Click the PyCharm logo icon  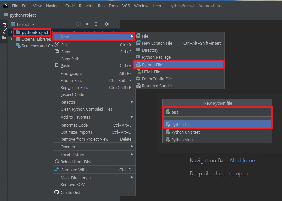pyautogui.click(x=5, y=5)
